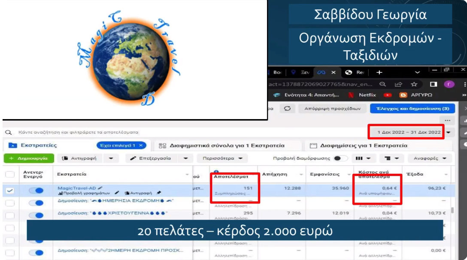
Task: Uncheck the MagicTravel-AD campaign checkbox
Action: coord(10,191)
